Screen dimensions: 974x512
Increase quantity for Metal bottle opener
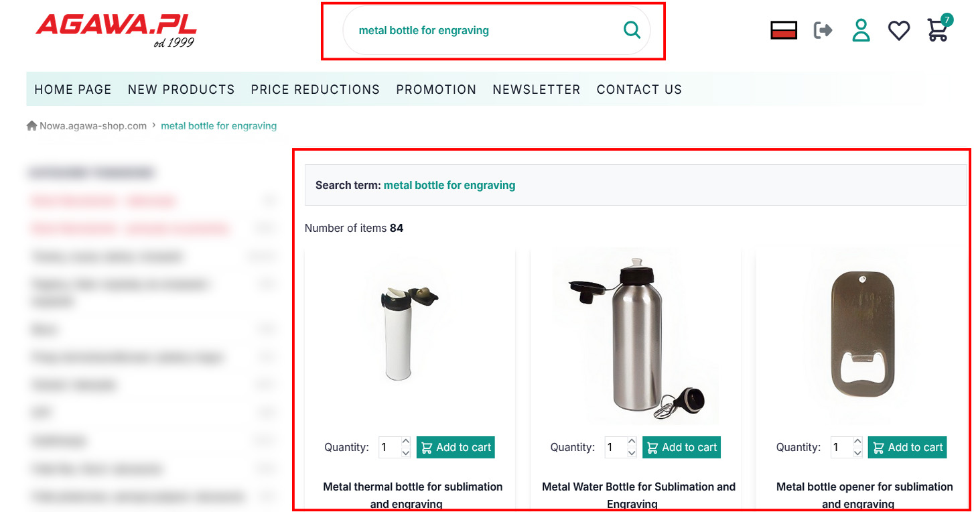point(857,442)
